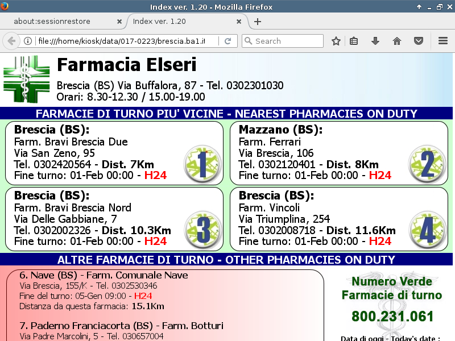The height and width of the screenshot is (341, 455).
Task: Bookmark this page with the star icon
Action: click(x=336, y=41)
